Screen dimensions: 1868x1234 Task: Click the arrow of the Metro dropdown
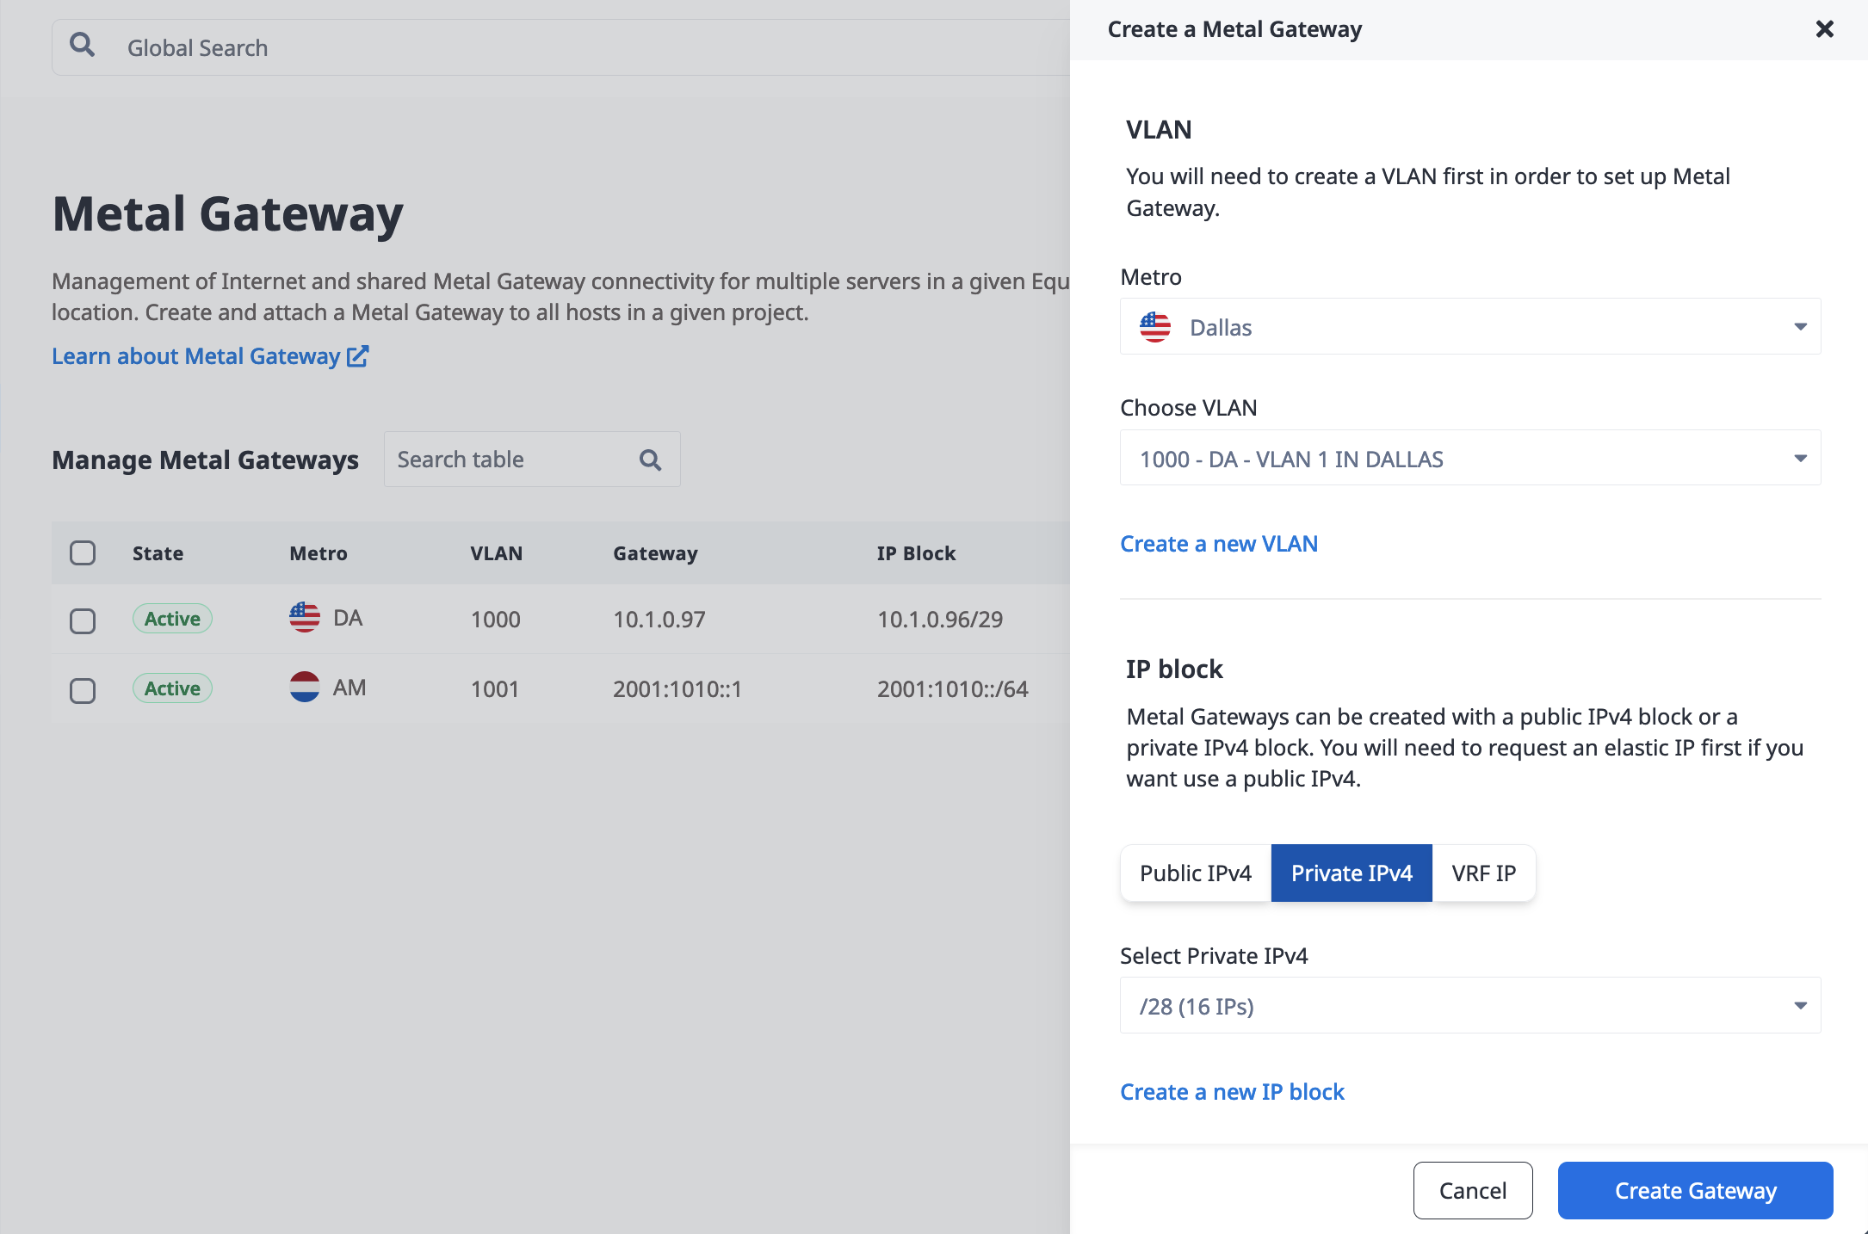1800,327
